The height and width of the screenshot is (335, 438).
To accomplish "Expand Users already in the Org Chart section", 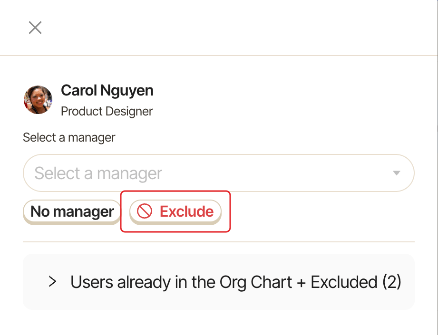I will point(219,282).
